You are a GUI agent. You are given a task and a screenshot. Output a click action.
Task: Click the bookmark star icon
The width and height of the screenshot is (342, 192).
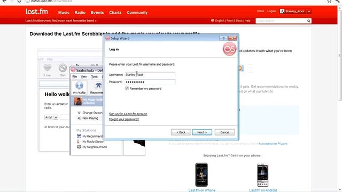tap(329, 1)
